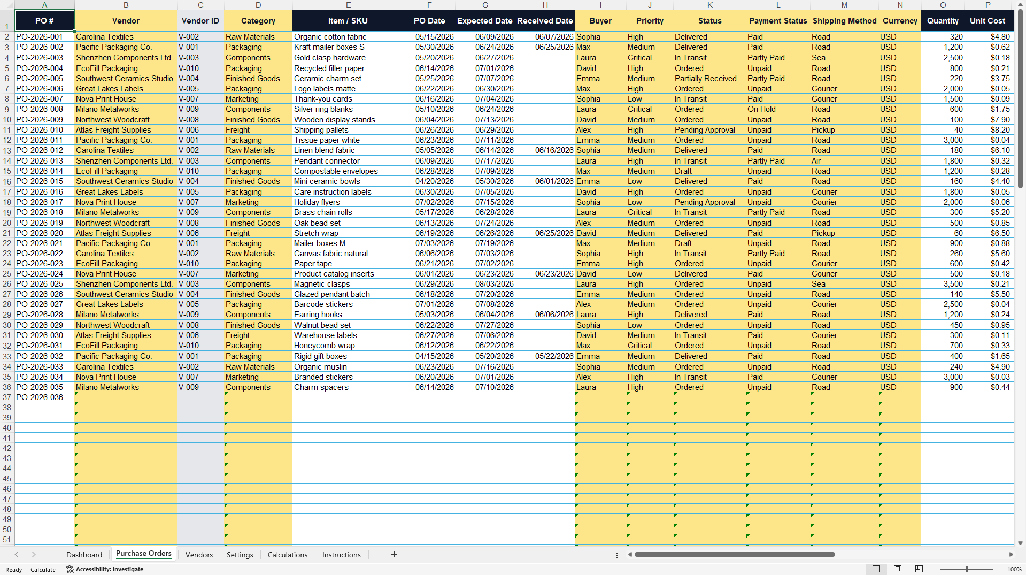Select cell 'Compostable envelopes'
This screenshot has height=575, width=1026.
point(348,171)
